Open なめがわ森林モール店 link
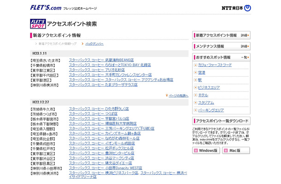281x184 pixels. coord(104,138)
